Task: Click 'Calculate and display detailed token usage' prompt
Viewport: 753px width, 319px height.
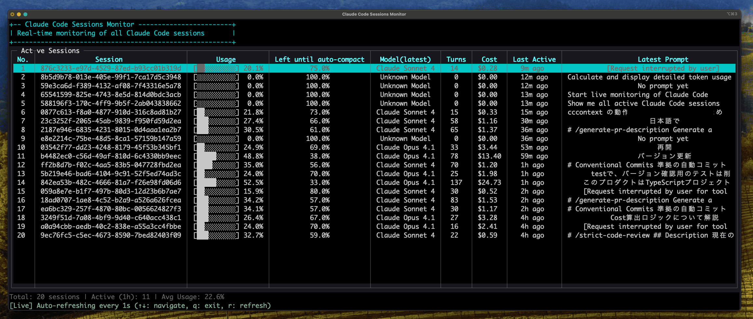Action: click(649, 77)
